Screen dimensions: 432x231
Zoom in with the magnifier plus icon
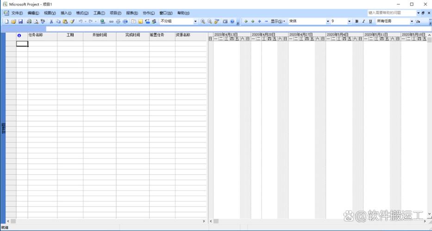[203, 21]
